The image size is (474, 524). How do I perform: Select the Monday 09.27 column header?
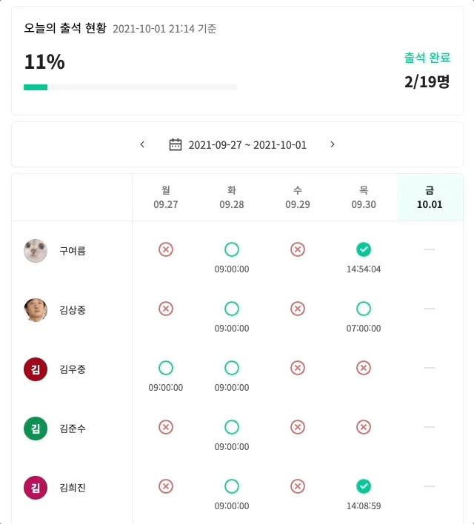click(x=166, y=198)
